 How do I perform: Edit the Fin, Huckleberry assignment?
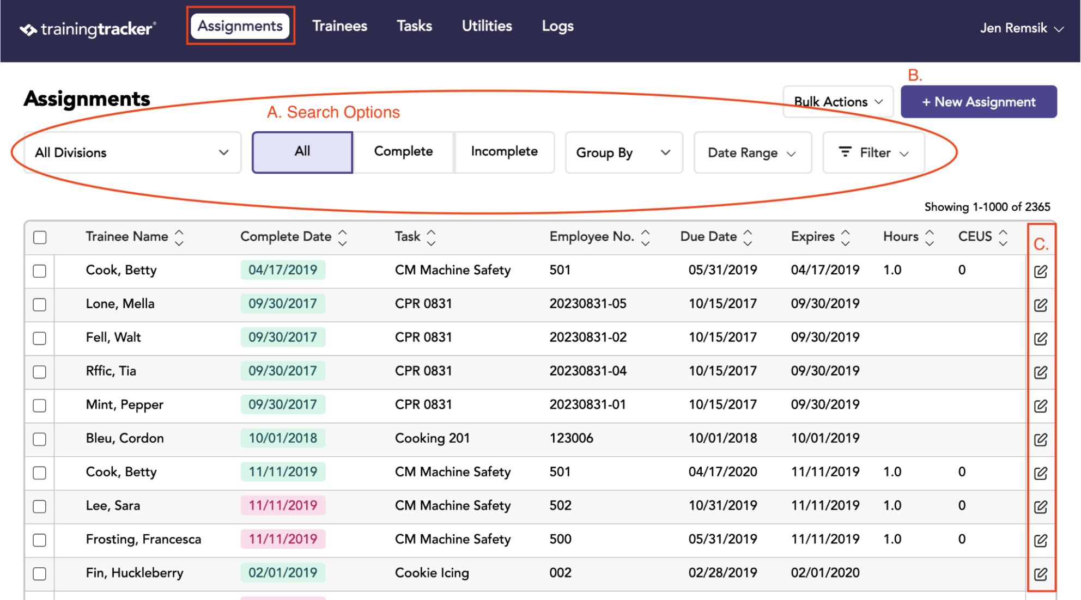(x=1040, y=573)
